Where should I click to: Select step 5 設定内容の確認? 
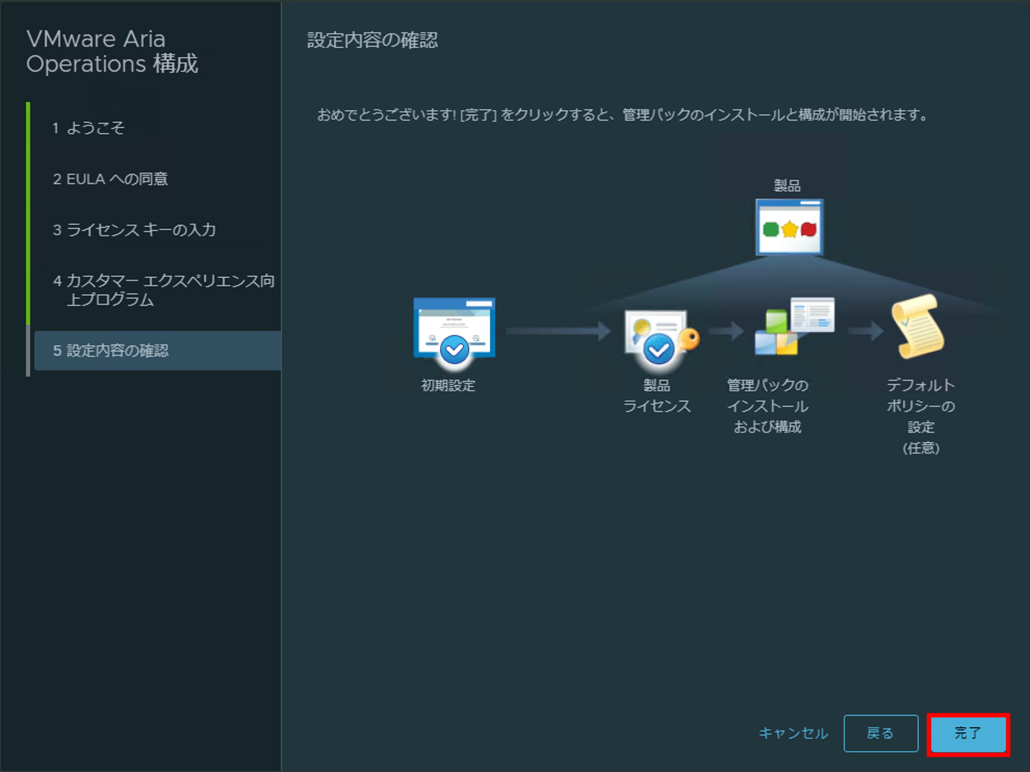click(158, 351)
